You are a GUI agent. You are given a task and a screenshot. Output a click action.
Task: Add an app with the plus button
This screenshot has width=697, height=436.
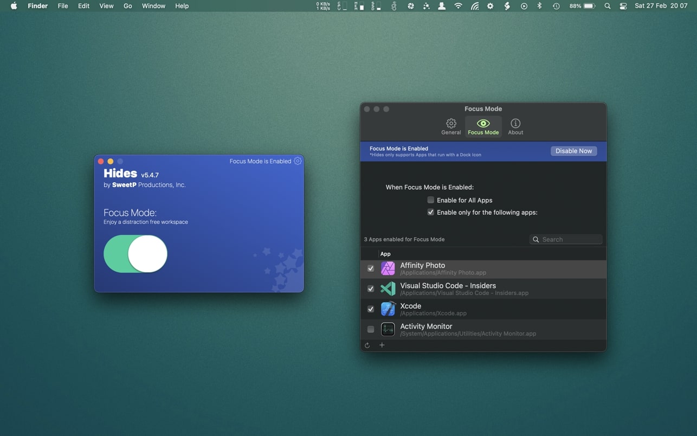click(382, 345)
